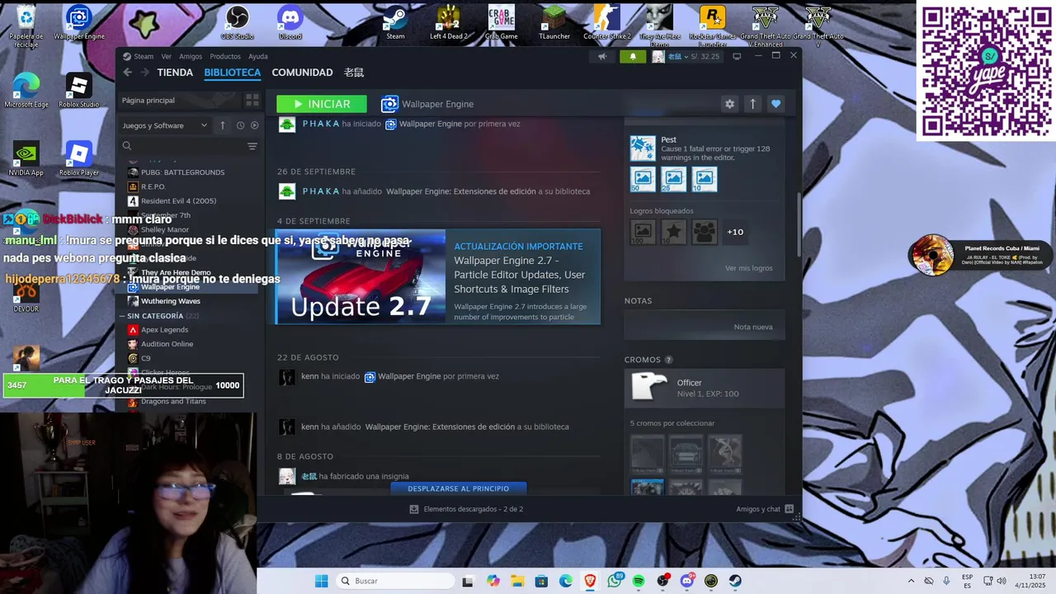Open TLauncher desktop shortcut
This screenshot has height=594, width=1056.
554,21
